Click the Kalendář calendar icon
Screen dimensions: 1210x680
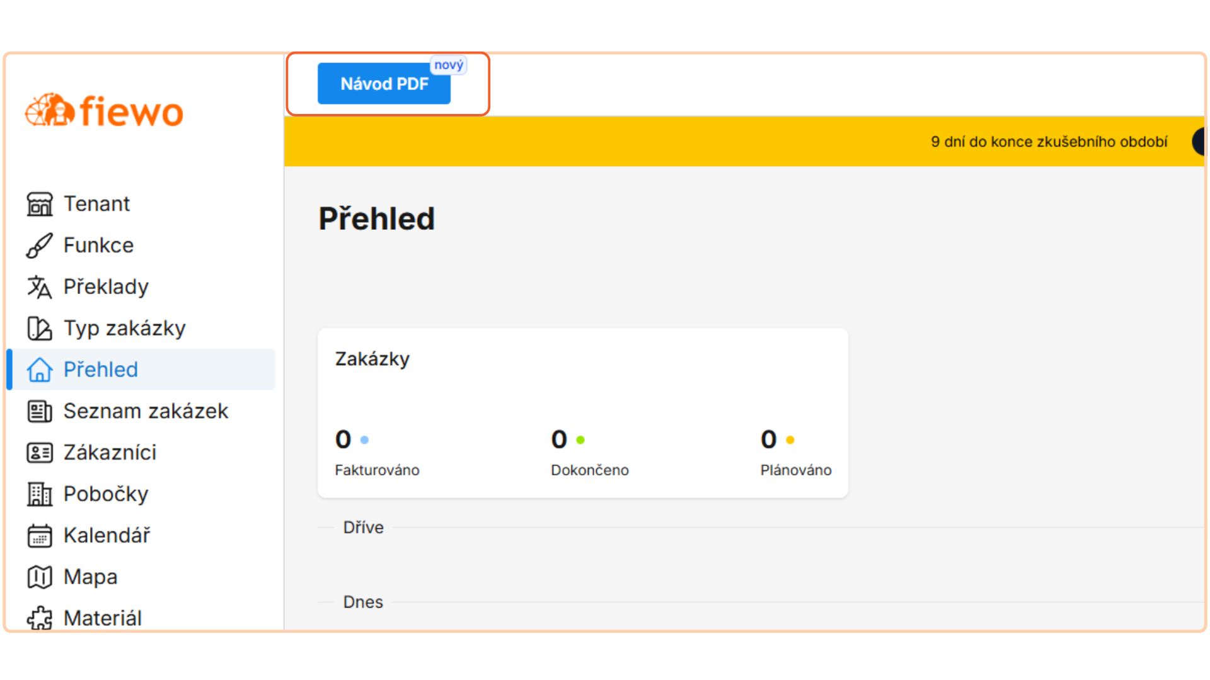click(x=40, y=536)
